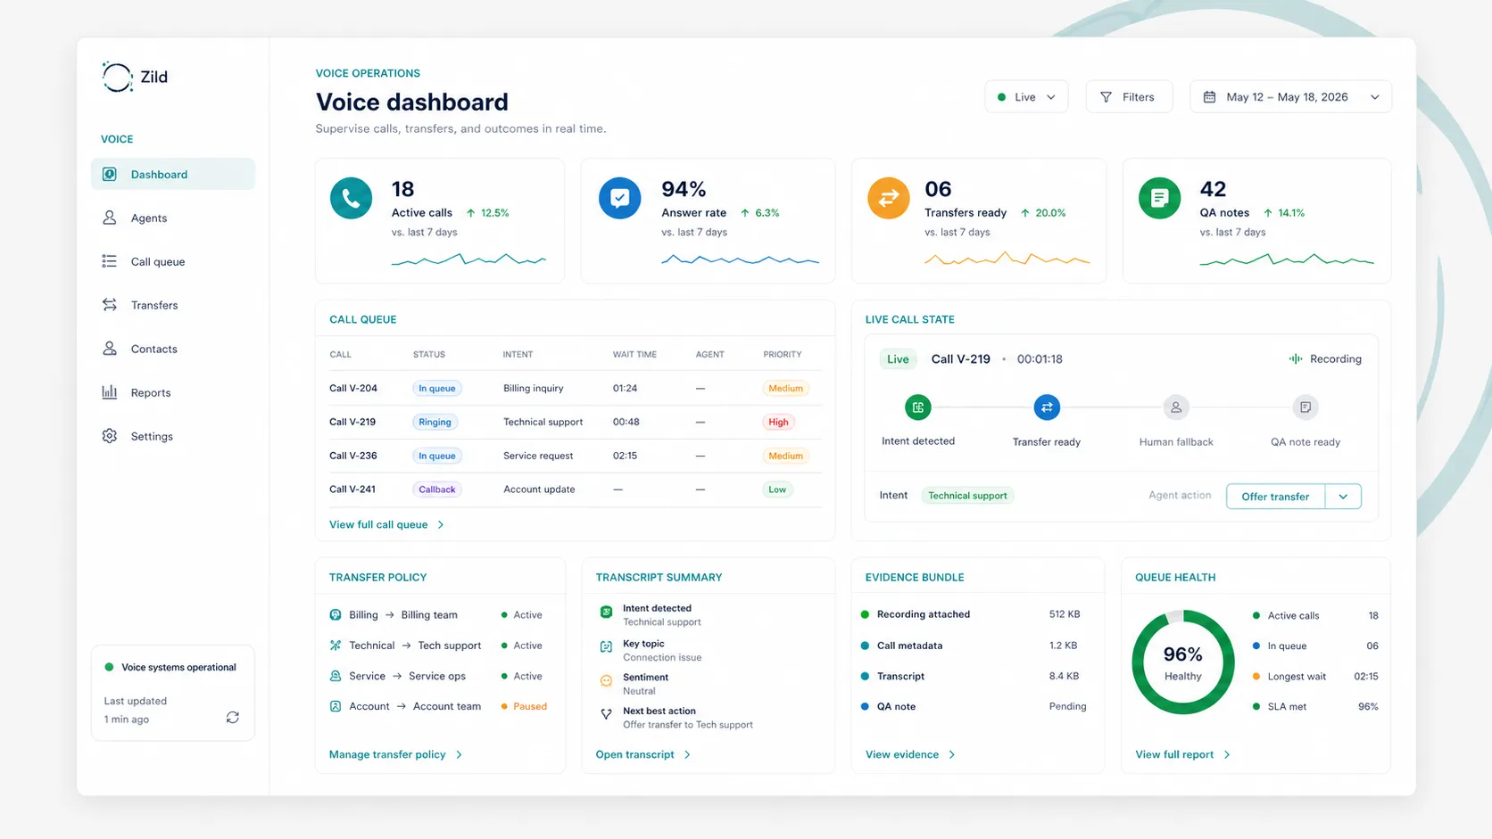Expand the Offer transfer action dropdown
Image resolution: width=1492 pixels, height=839 pixels.
pyautogui.click(x=1344, y=496)
